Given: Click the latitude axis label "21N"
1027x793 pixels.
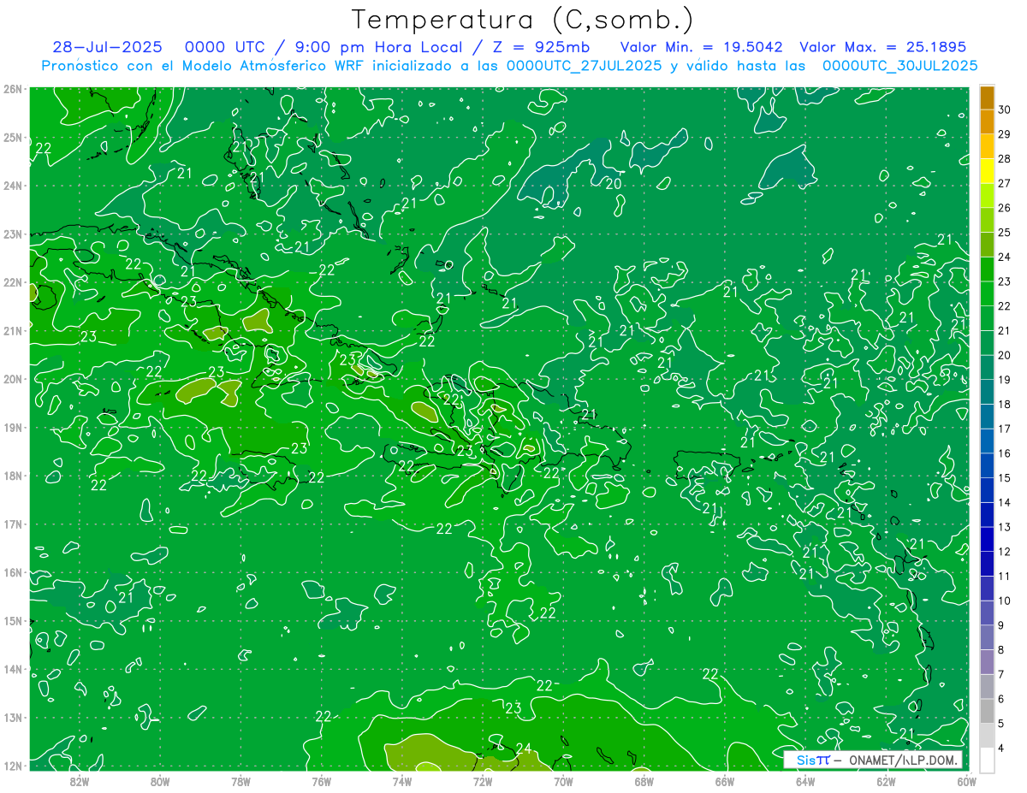Looking at the screenshot, I should click(x=13, y=331).
